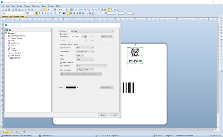Click the wrench icon beside GS1 wizard
This screenshot has height=137, width=223.
point(62,74)
